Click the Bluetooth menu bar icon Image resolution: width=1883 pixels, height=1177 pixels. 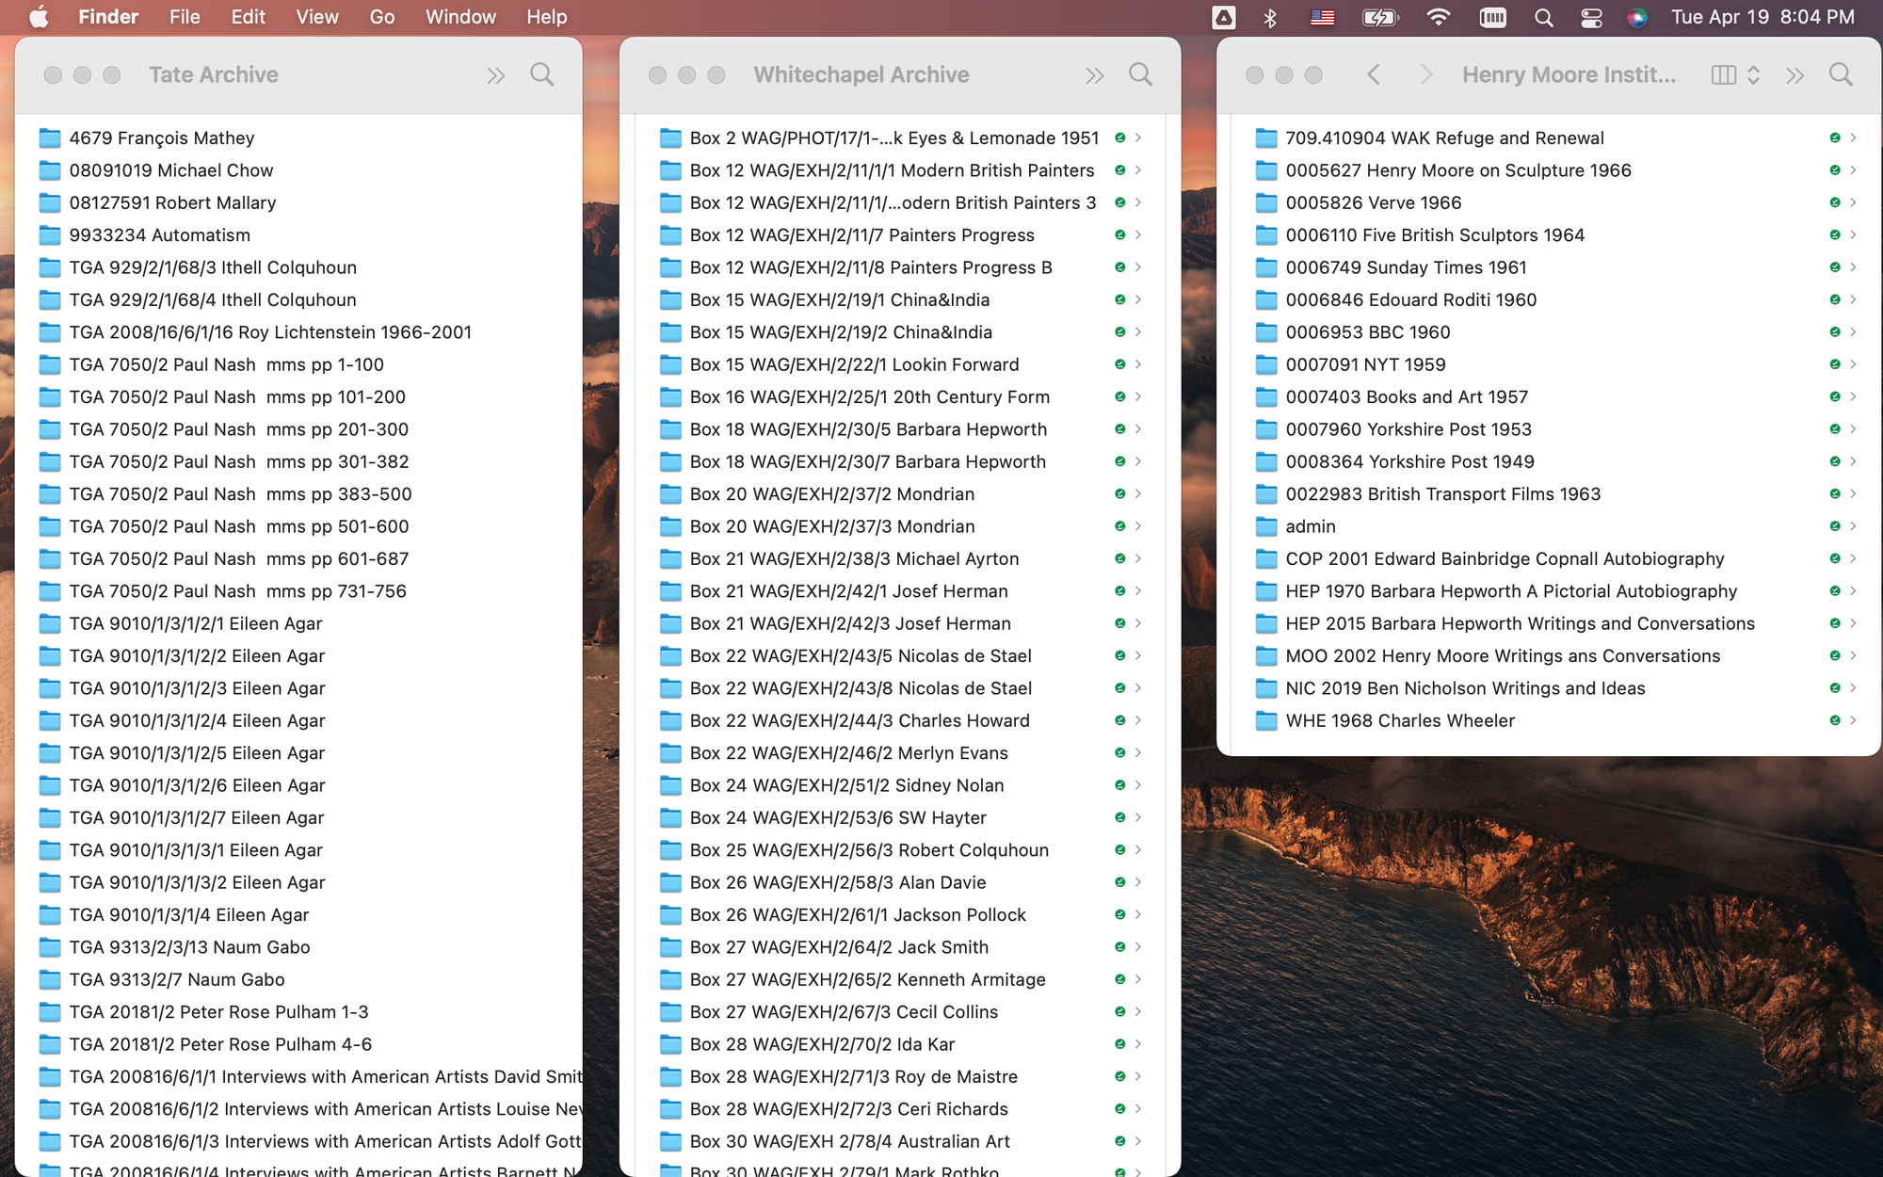(x=1270, y=17)
